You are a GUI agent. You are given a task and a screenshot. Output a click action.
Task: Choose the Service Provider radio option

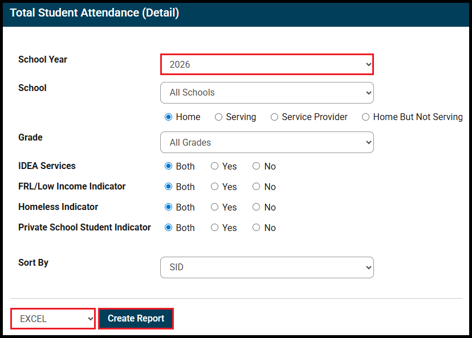pos(275,117)
